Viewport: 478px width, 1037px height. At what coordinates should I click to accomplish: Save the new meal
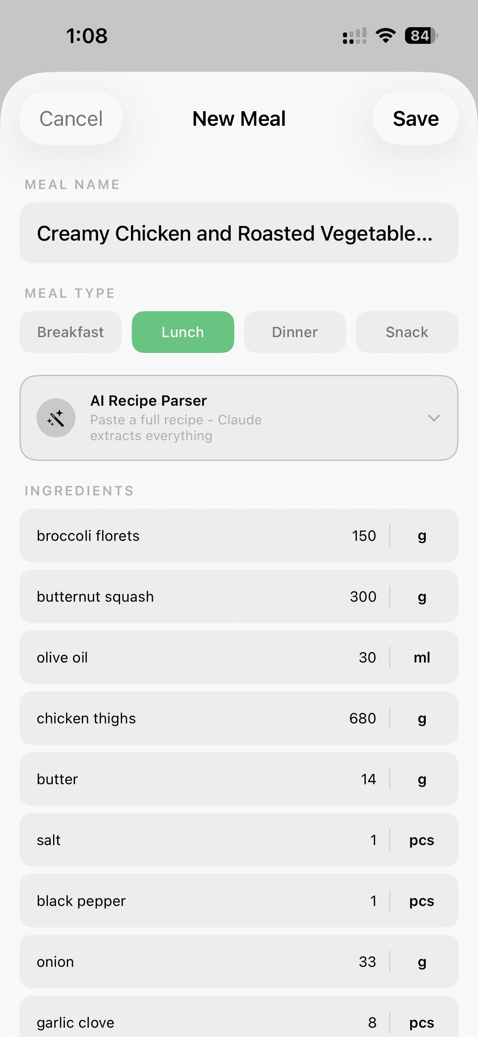416,118
